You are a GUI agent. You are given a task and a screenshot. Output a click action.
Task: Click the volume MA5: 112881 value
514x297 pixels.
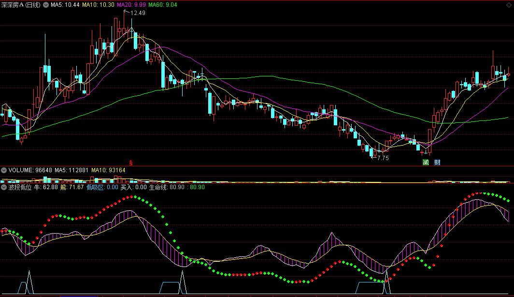[x=71, y=170]
